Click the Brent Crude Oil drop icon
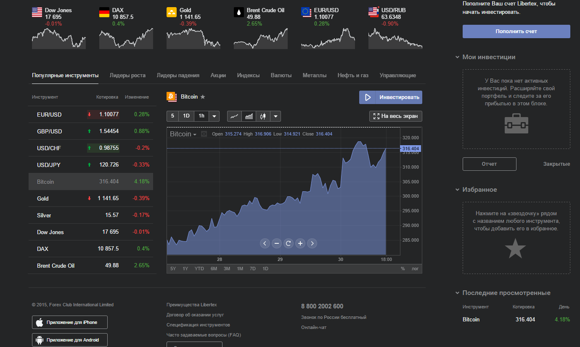 pos(239,12)
